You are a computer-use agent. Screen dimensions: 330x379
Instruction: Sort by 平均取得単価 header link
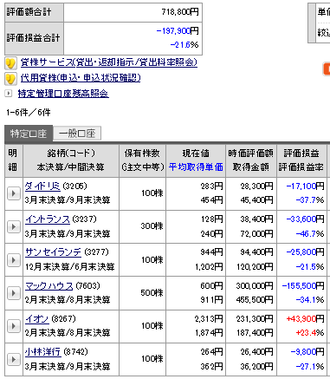click(x=196, y=167)
